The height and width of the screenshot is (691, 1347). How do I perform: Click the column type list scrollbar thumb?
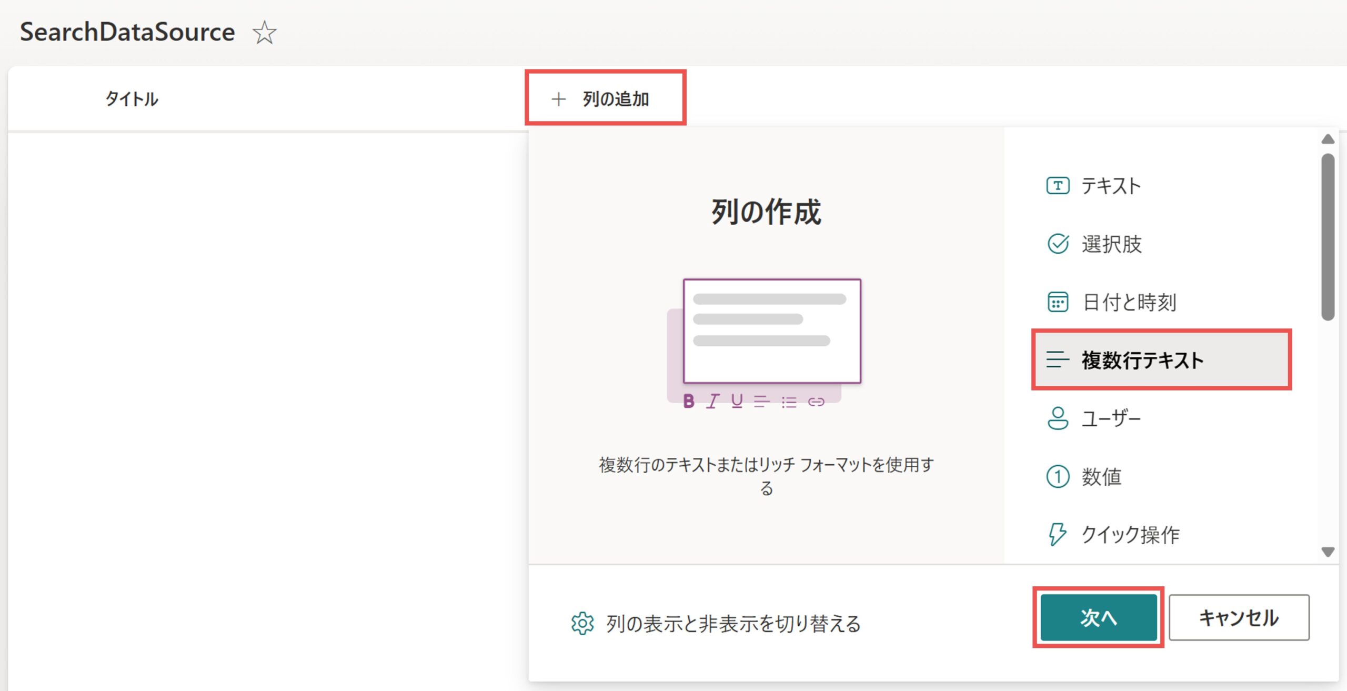click(1328, 237)
